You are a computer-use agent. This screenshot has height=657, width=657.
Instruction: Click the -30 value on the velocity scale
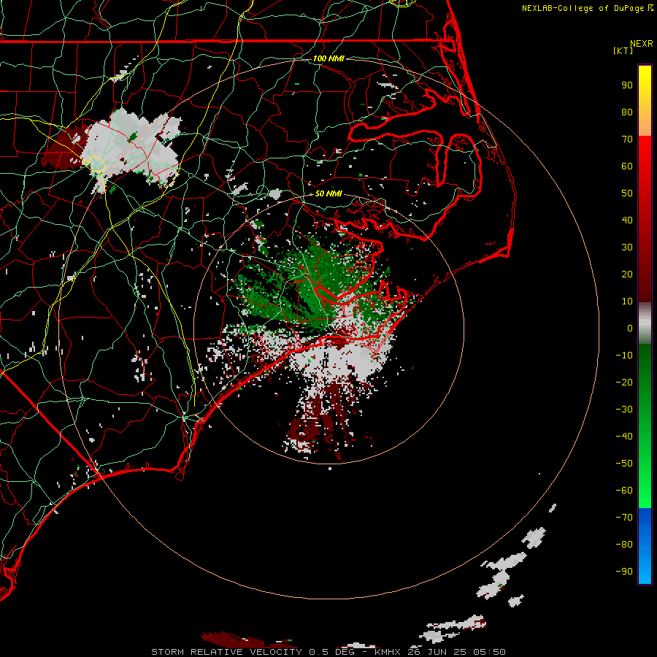pyautogui.click(x=624, y=410)
